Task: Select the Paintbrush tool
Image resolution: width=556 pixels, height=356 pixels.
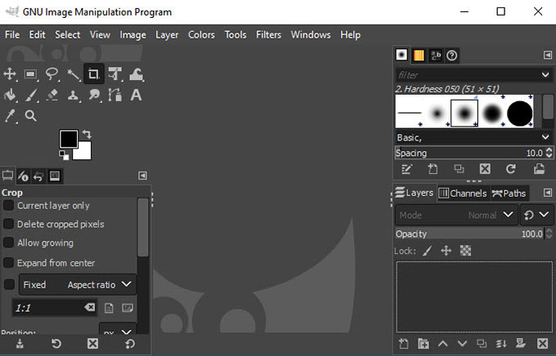Action: coord(31,95)
